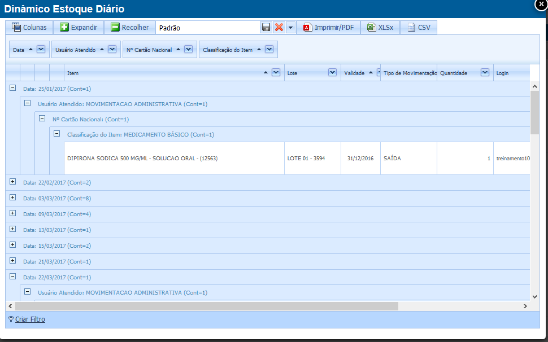Click the Recolher collapse-all button
The height and width of the screenshot is (342, 548).
tap(130, 27)
